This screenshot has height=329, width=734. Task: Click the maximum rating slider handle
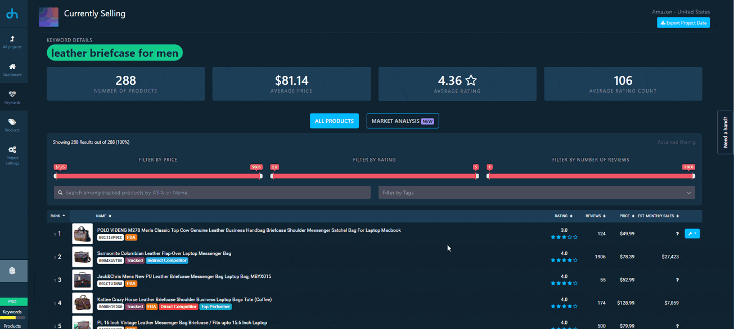point(477,176)
